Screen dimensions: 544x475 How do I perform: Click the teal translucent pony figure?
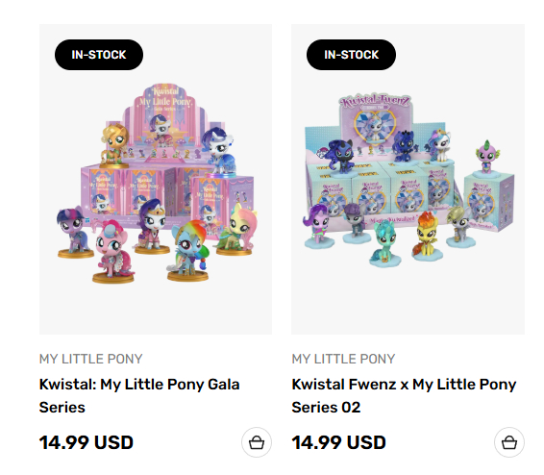(385, 243)
